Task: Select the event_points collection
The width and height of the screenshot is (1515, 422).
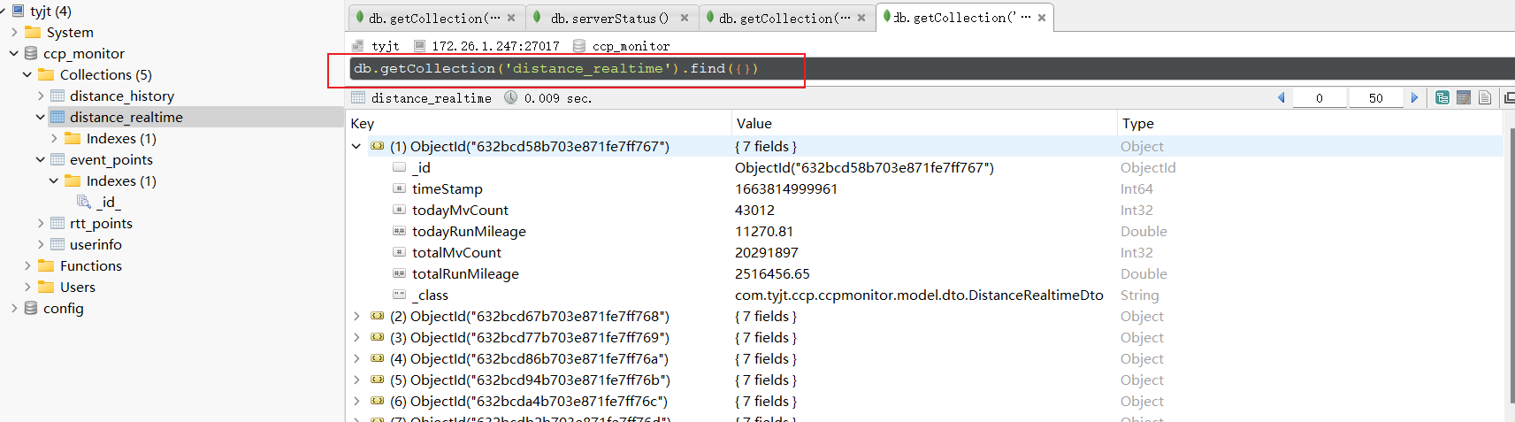Action: 111,160
